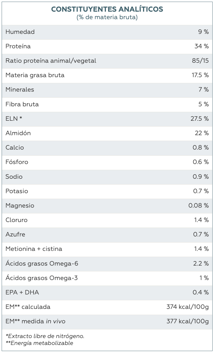
Task: Click the Sodio row label
Action: coord(14,177)
